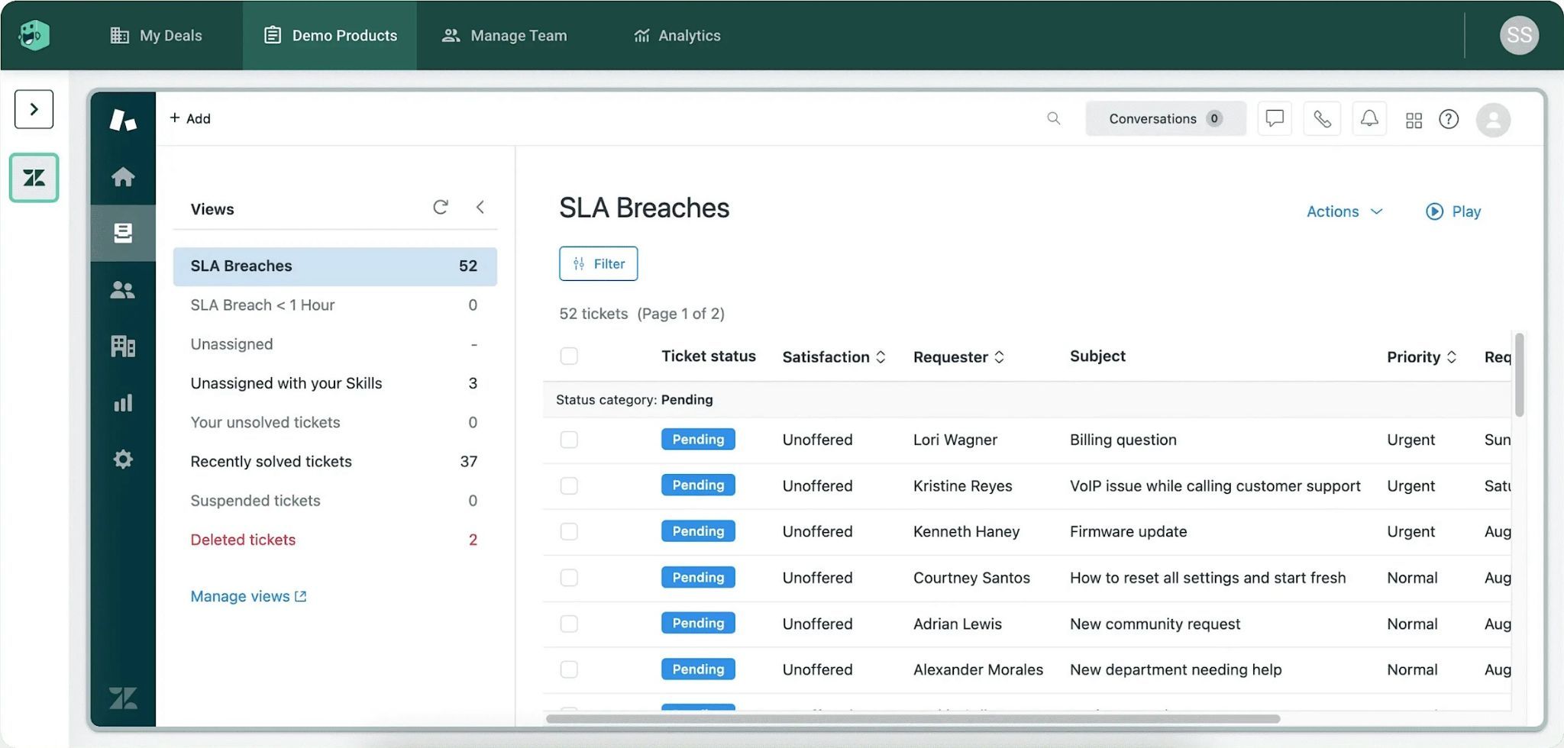Open the chat bubble icon

[1275, 118]
